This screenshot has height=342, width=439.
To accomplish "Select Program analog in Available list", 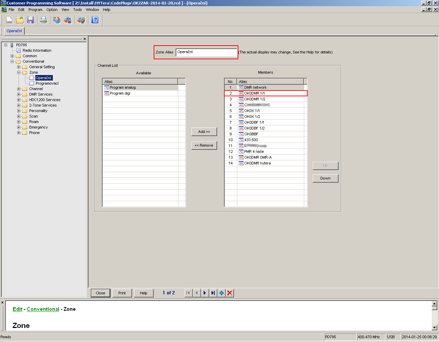I will (x=140, y=87).
